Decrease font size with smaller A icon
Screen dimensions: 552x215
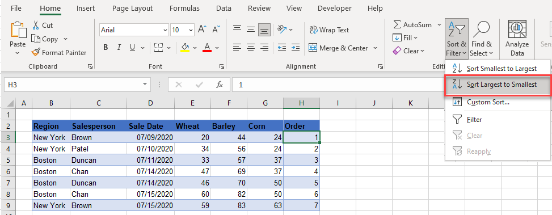click(x=217, y=30)
